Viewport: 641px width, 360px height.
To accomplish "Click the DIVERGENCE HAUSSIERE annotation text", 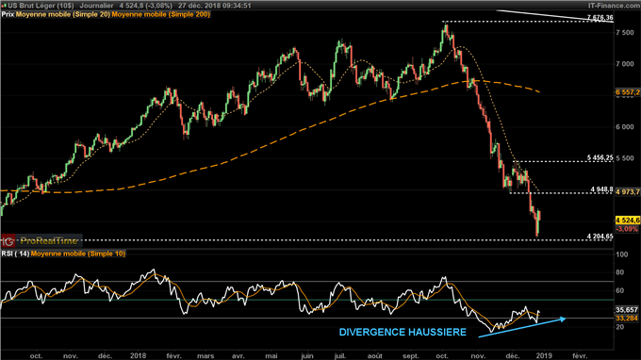I will [403, 333].
